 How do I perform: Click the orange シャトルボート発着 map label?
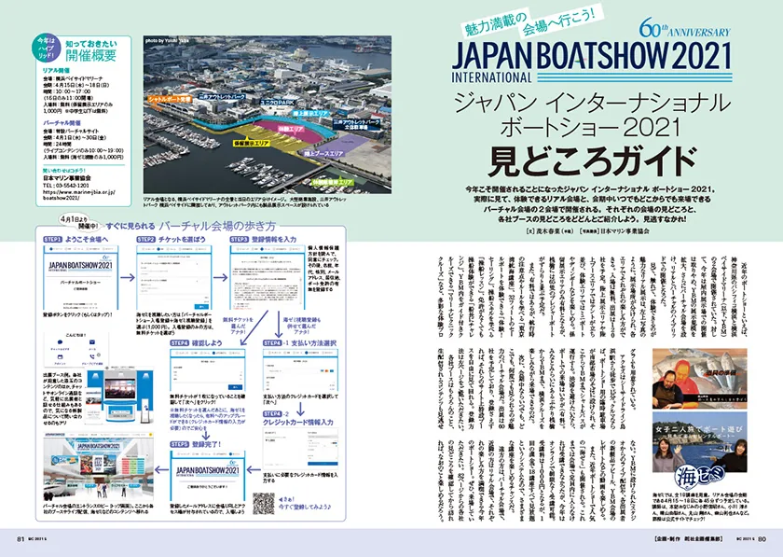click(x=170, y=100)
